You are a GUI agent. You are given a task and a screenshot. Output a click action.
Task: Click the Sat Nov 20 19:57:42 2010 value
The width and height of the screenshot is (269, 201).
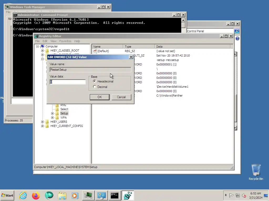click(173, 55)
